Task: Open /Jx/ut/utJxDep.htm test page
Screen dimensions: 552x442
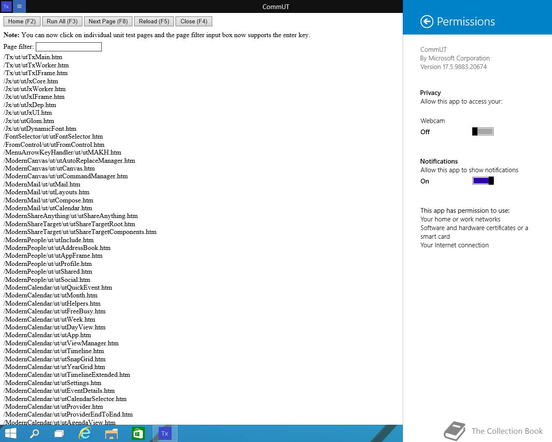Action: [30, 105]
